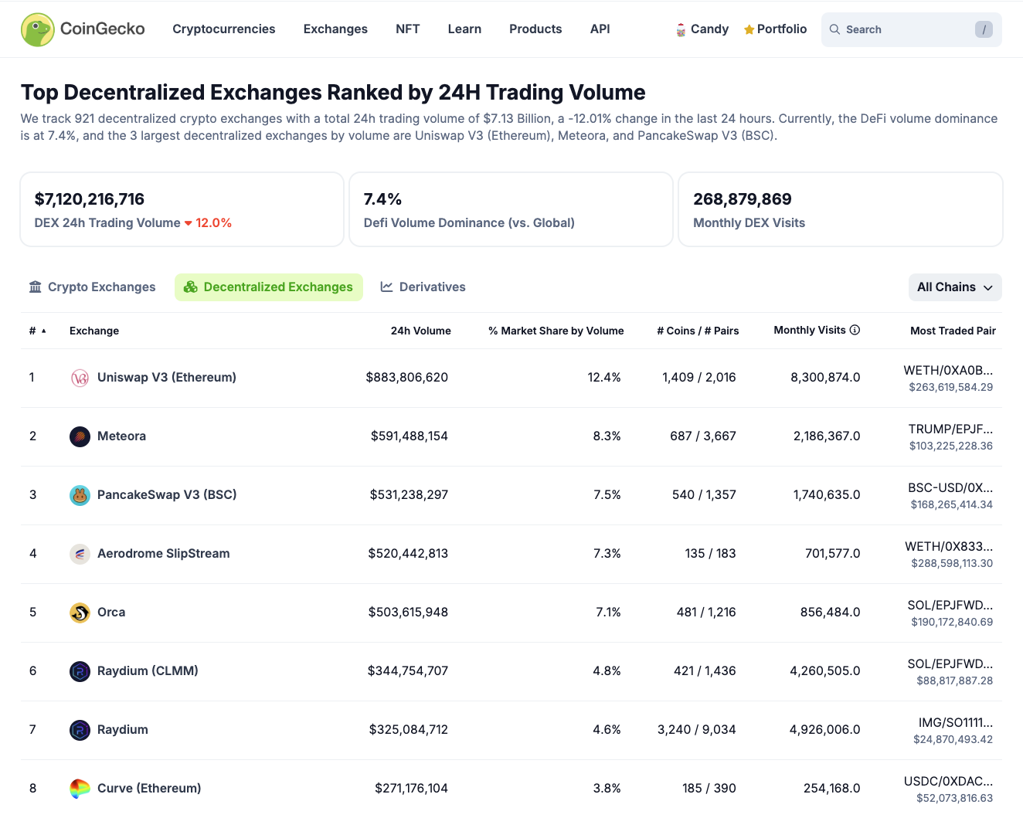Image resolution: width=1023 pixels, height=818 pixels.
Task: Click the $883,806,620 volume cell
Action: 407,378
